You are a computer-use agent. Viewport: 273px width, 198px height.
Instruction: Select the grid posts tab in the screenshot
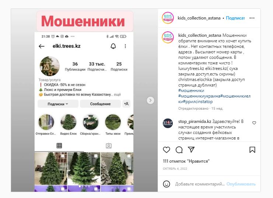59,146
